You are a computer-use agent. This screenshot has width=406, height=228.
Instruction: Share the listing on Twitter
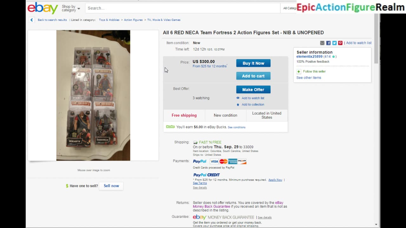tap(334, 43)
